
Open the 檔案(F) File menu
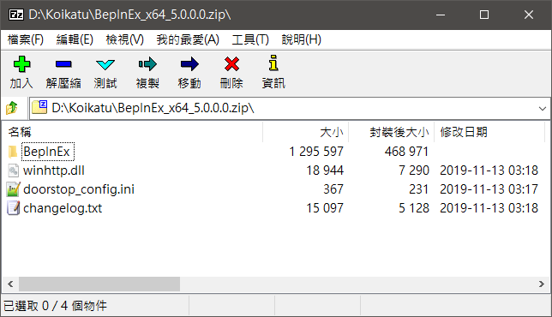[x=26, y=39]
